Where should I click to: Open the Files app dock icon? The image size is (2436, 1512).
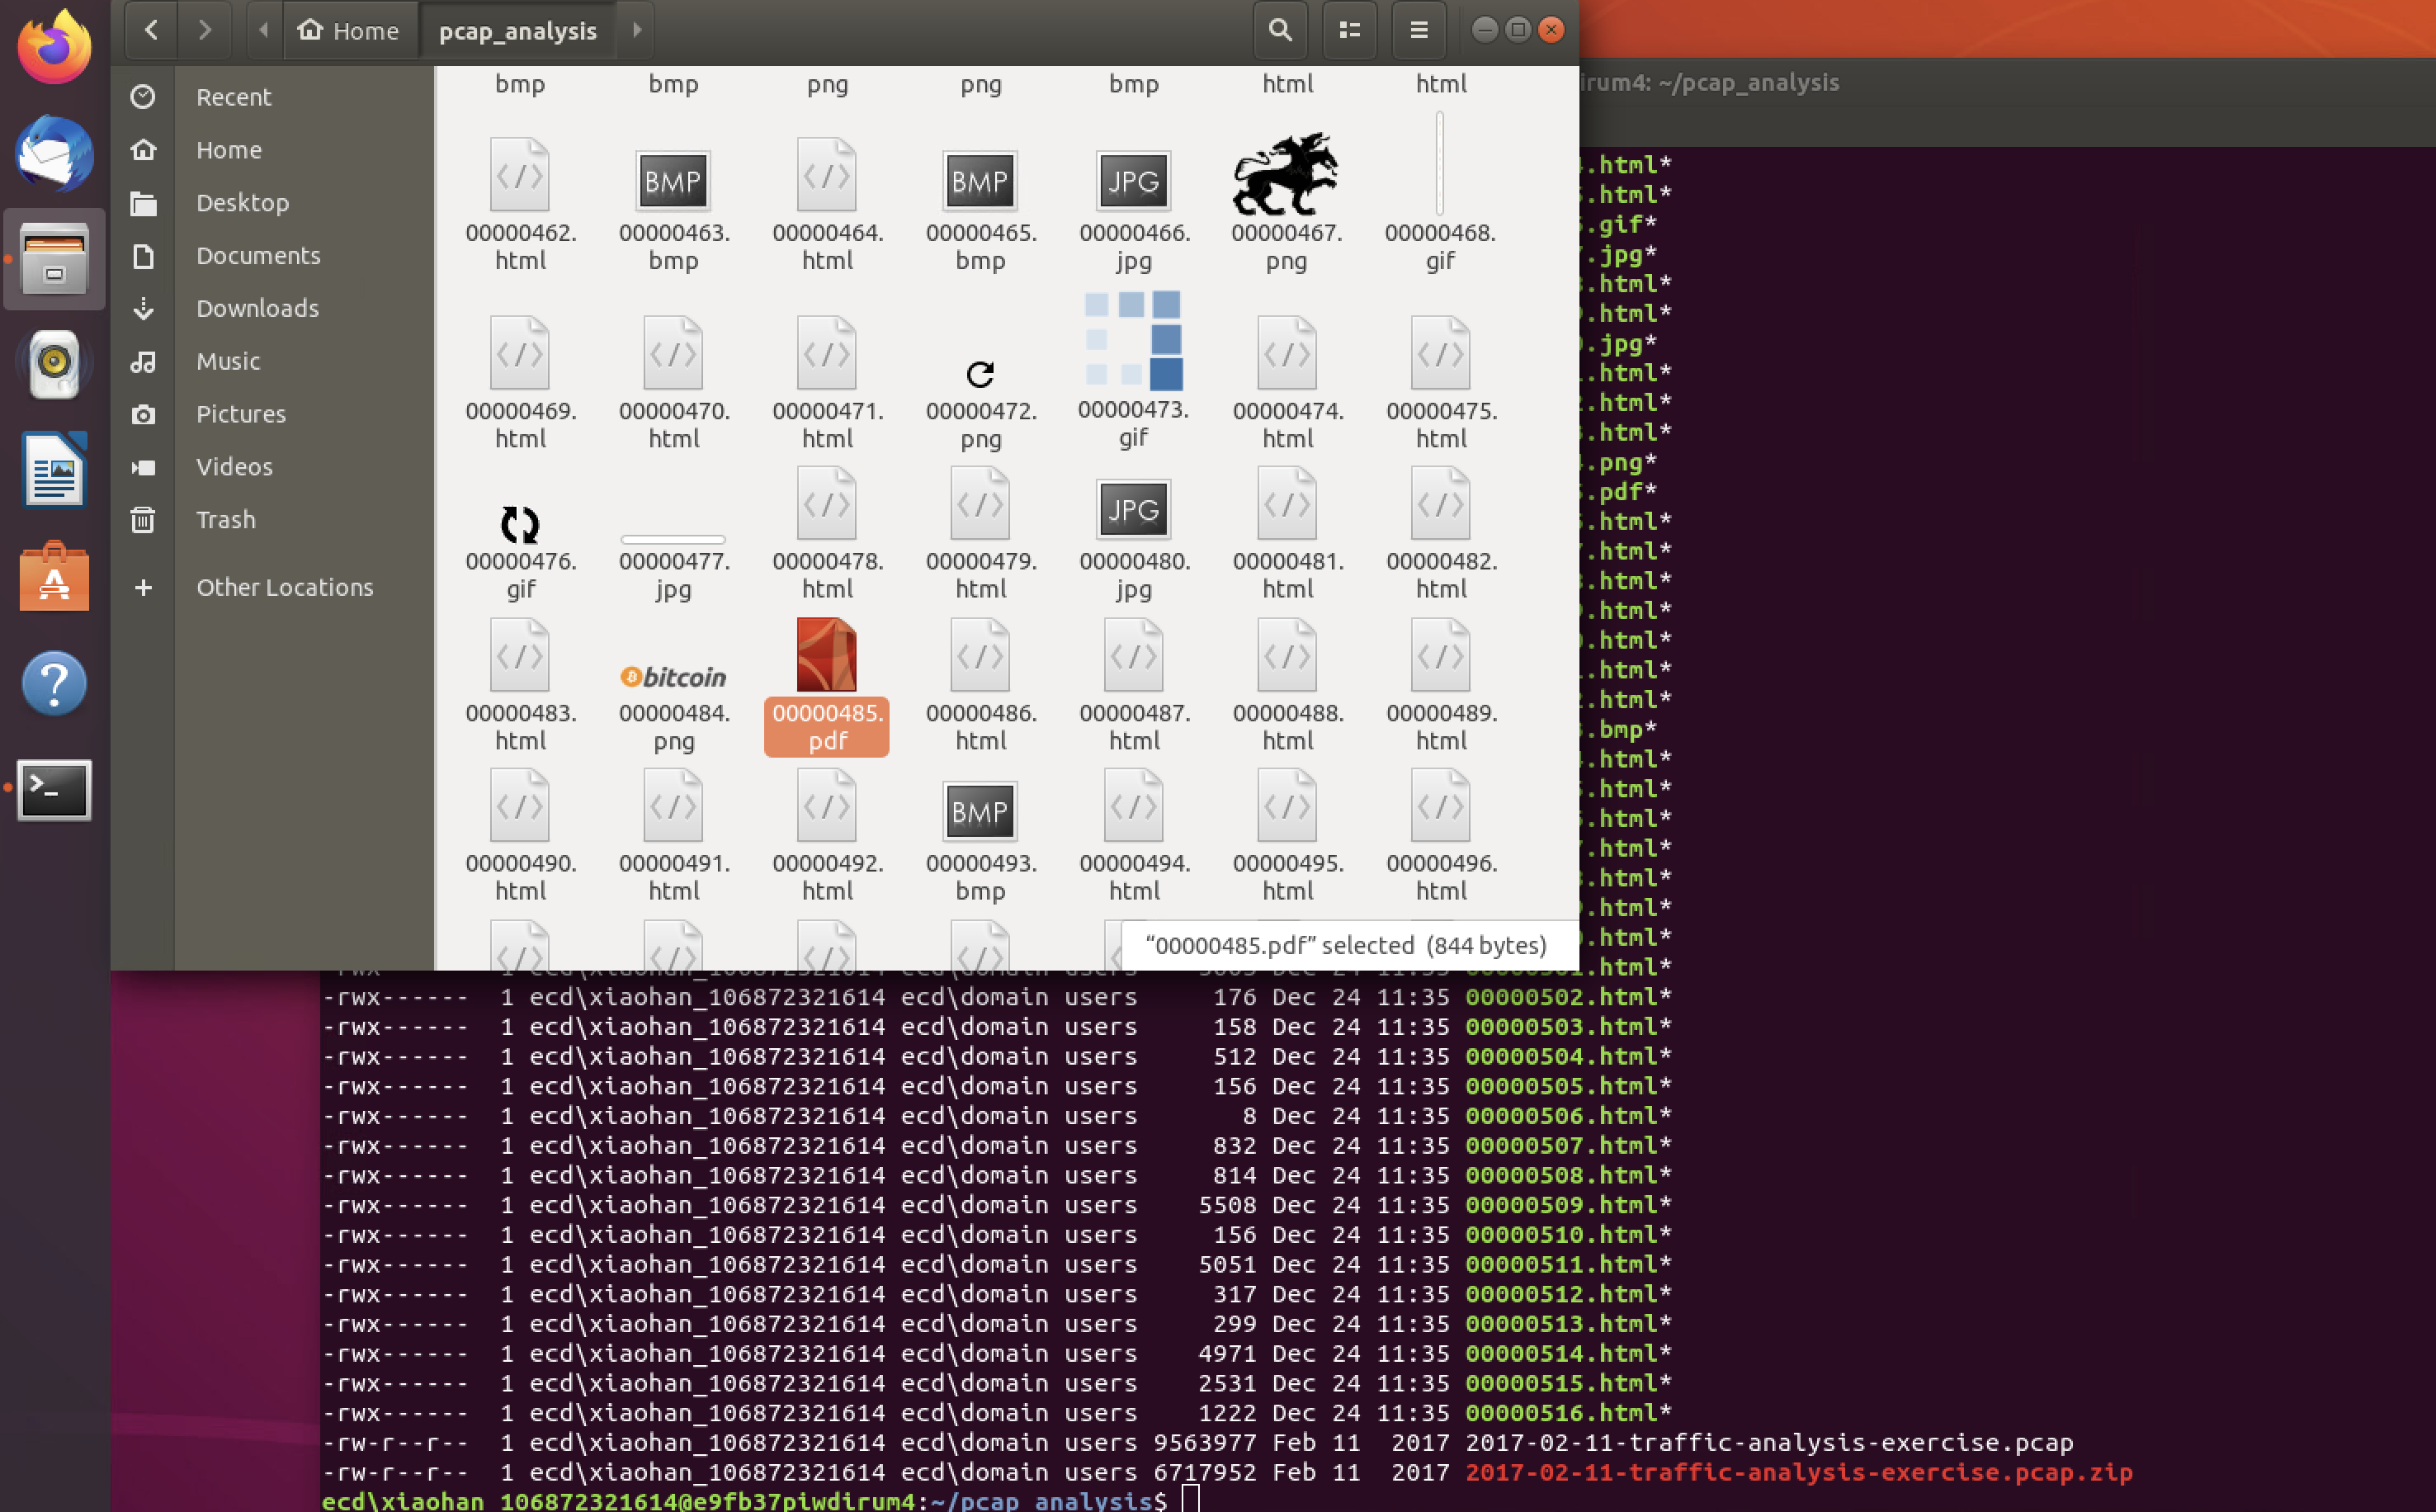click(x=54, y=259)
